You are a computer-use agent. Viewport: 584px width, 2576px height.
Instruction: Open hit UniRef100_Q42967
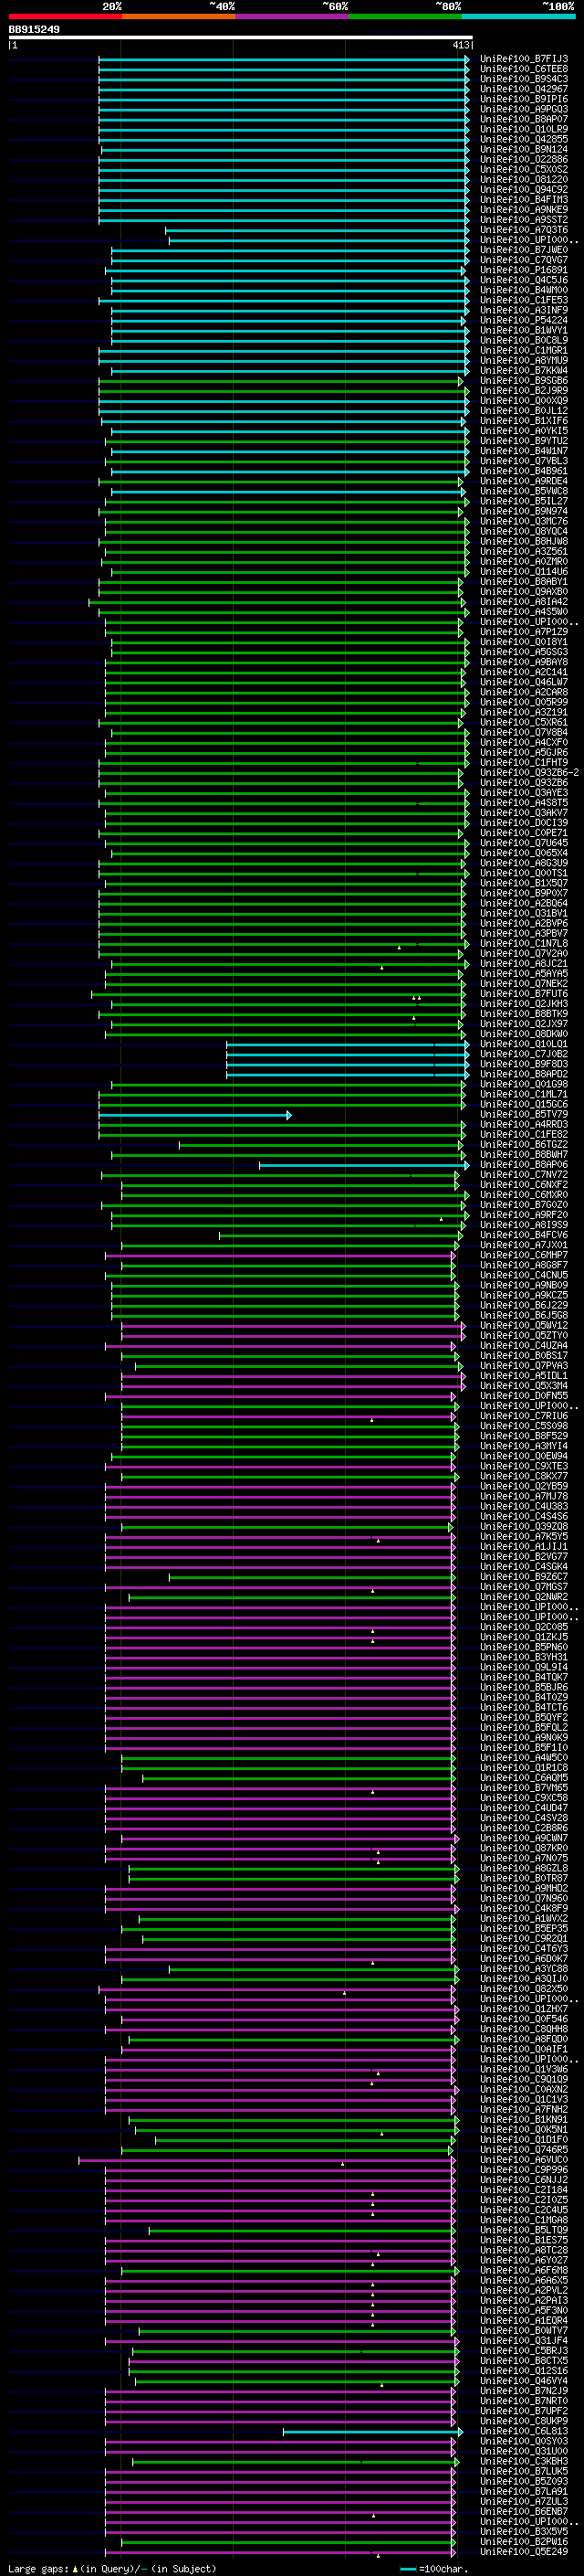point(524,89)
